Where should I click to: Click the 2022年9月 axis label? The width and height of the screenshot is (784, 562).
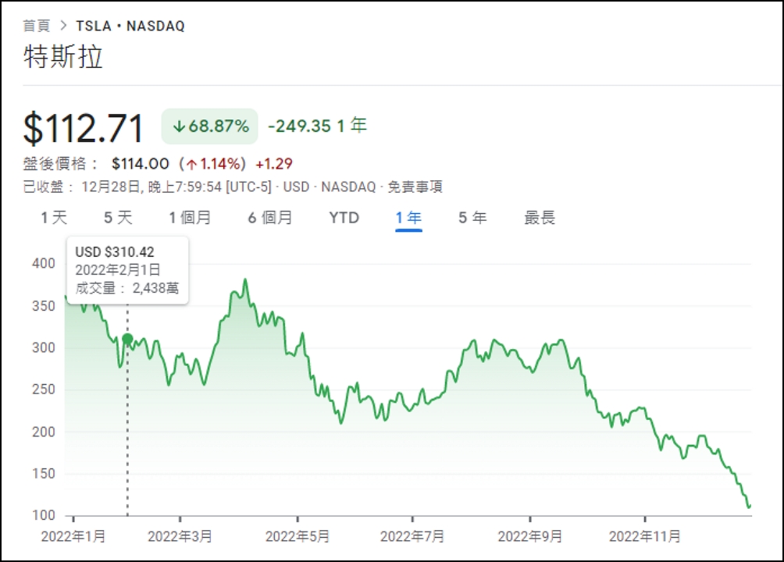click(x=529, y=536)
